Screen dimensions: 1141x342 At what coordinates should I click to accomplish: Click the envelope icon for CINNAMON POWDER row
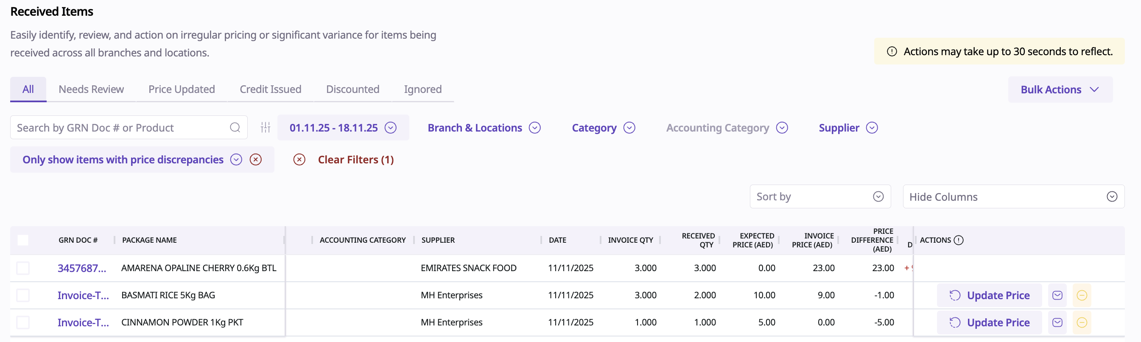[x=1057, y=322]
